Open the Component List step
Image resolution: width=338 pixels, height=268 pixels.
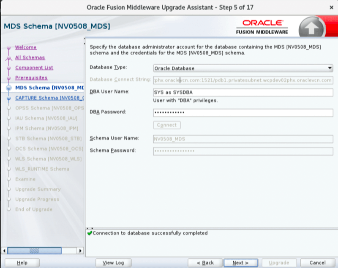coord(34,68)
